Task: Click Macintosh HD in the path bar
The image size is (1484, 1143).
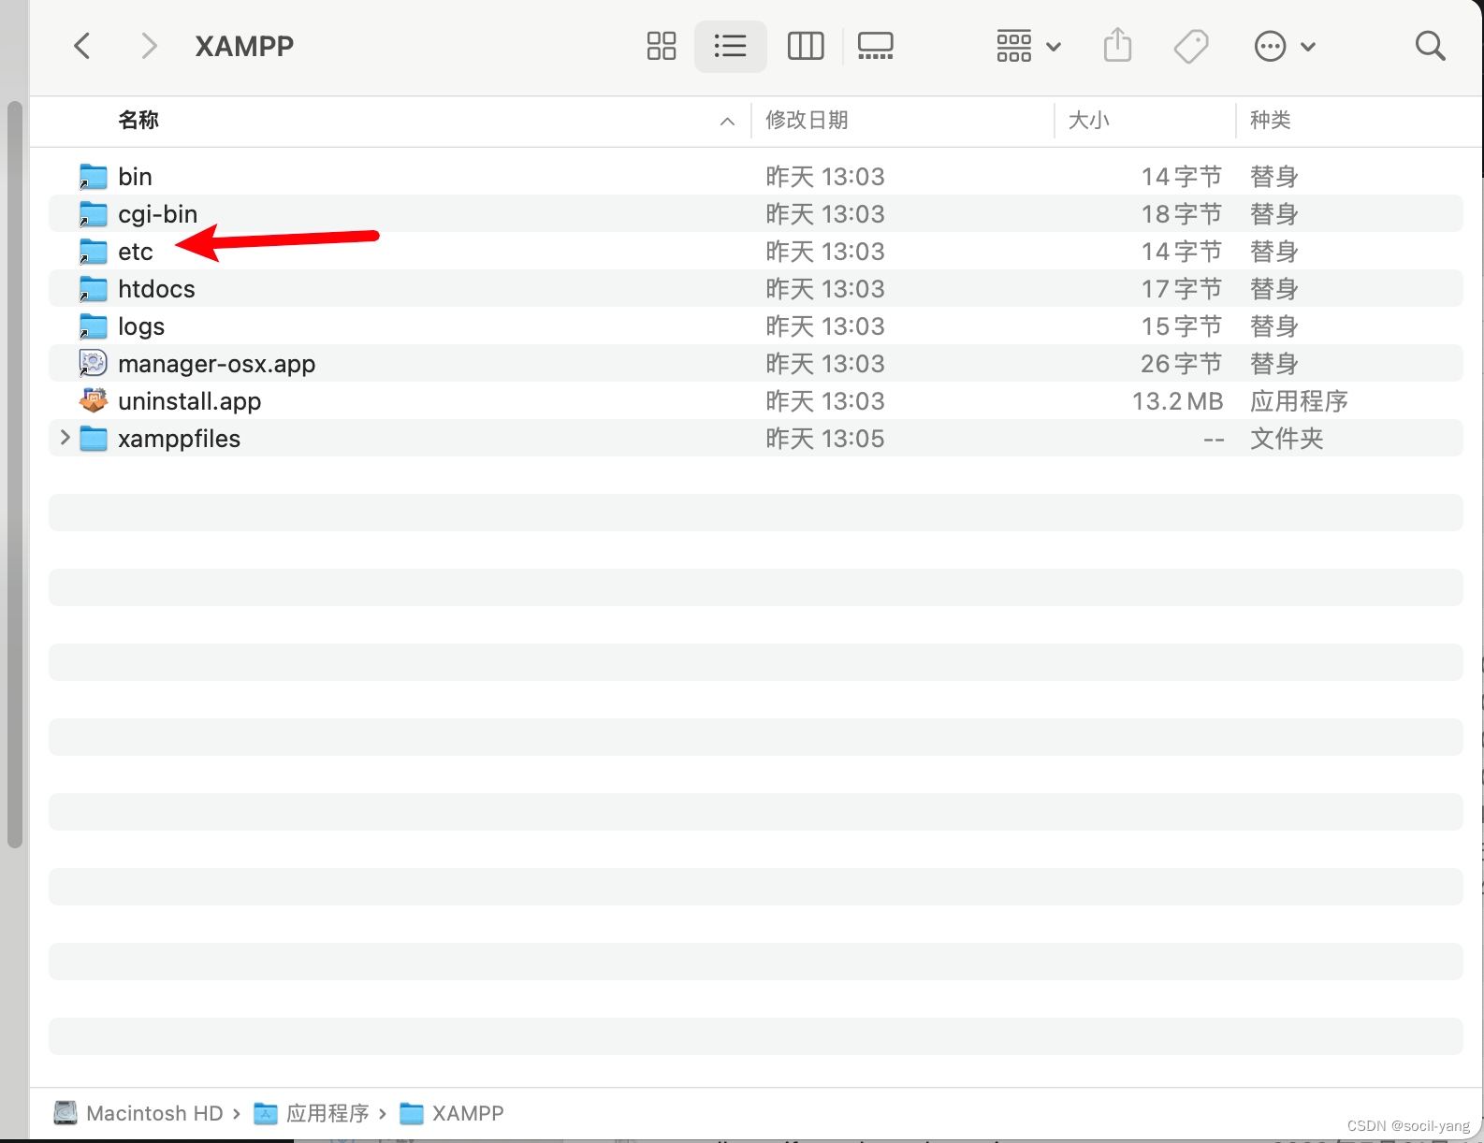Action: 154,1113
